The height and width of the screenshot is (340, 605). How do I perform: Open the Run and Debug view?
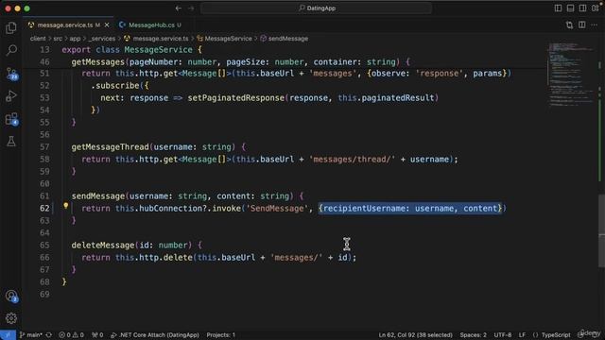[x=11, y=96]
